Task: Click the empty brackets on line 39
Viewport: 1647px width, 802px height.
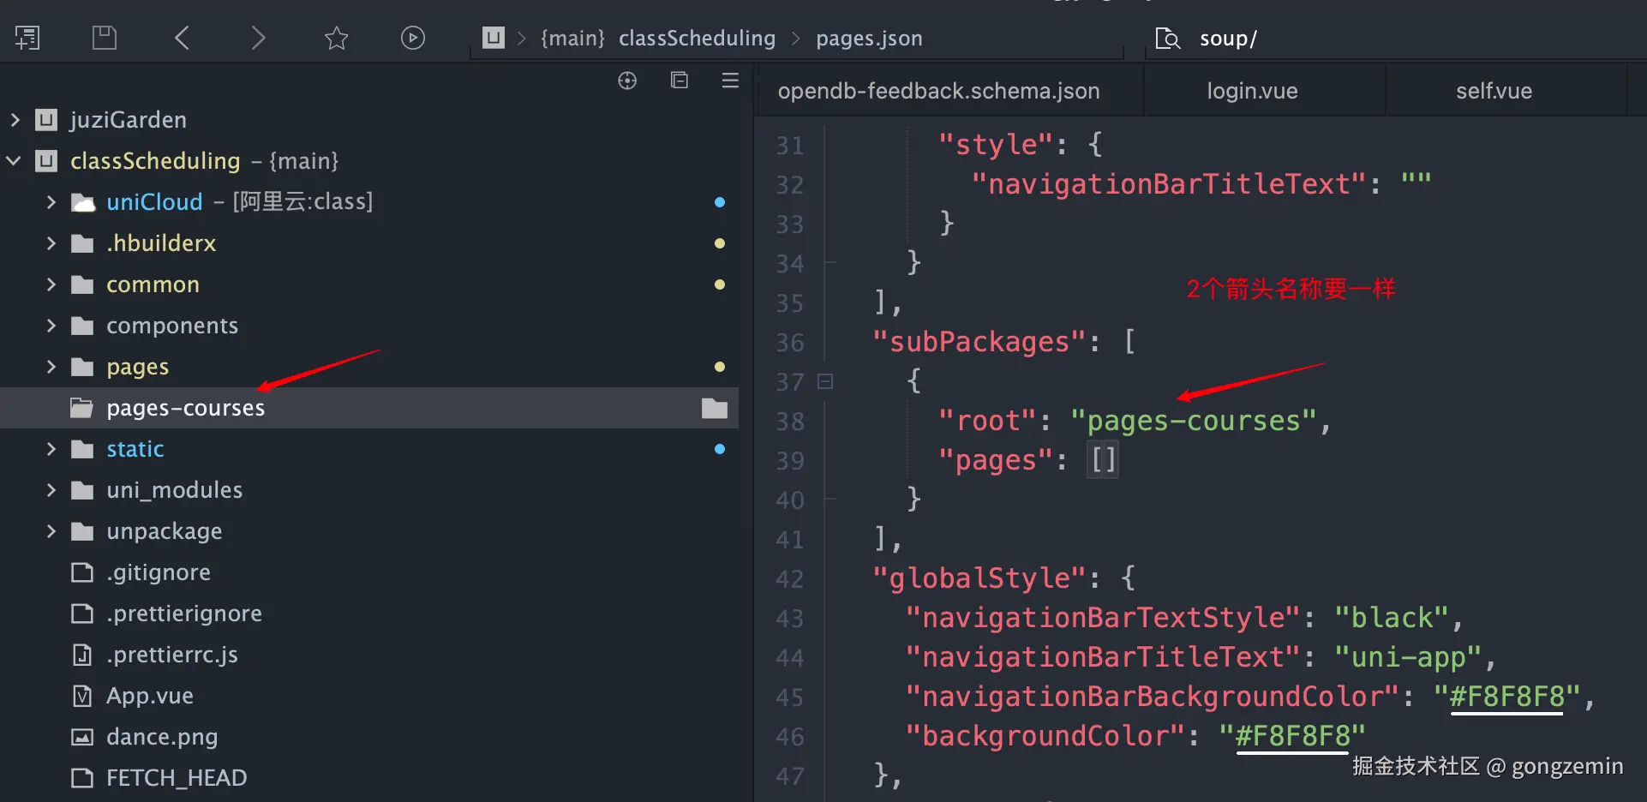Action: click(x=1103, y=460)
